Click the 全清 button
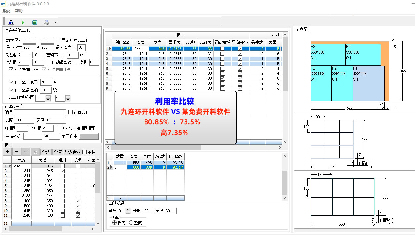This screenshot has width=415, height=235. [58, 152]
